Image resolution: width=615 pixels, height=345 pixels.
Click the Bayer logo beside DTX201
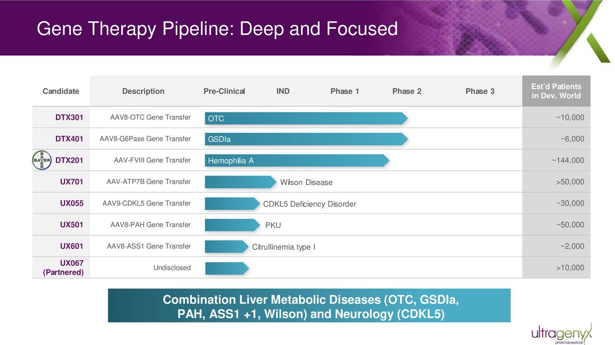point(42,160)
